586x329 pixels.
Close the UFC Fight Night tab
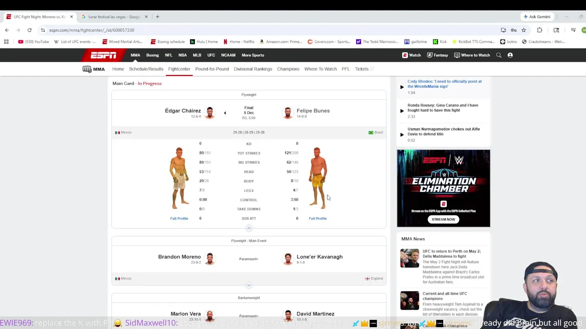click(x=71, y=17)
